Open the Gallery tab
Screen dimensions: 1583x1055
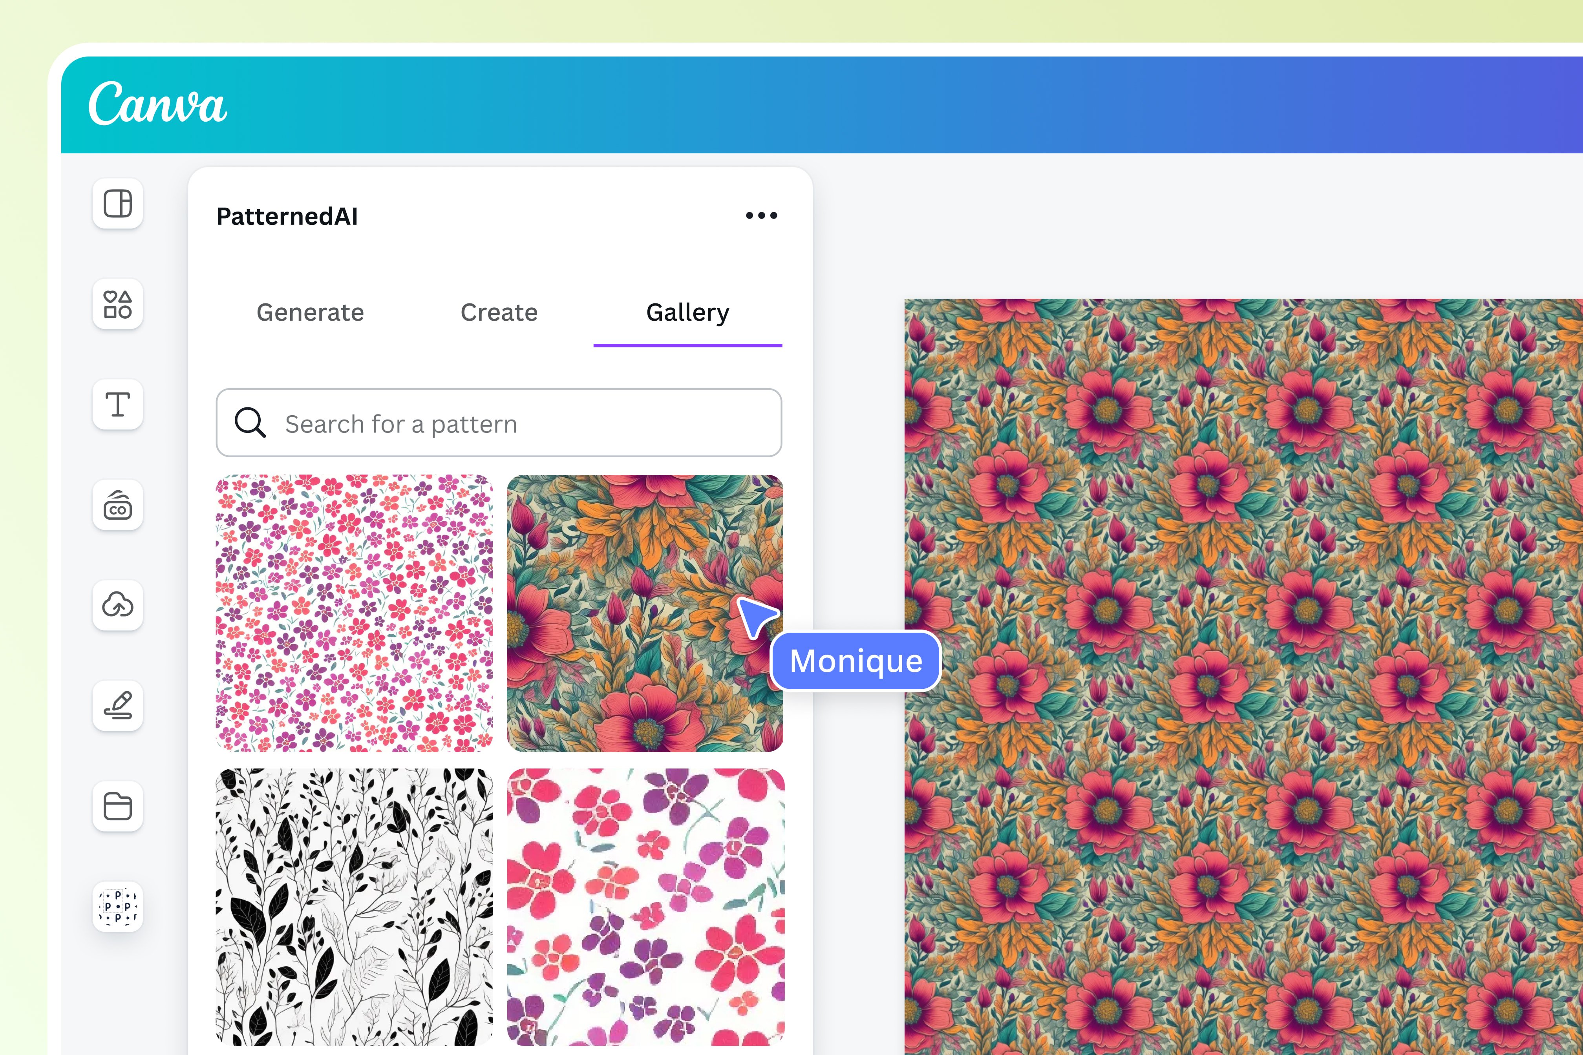pos(687,312)
